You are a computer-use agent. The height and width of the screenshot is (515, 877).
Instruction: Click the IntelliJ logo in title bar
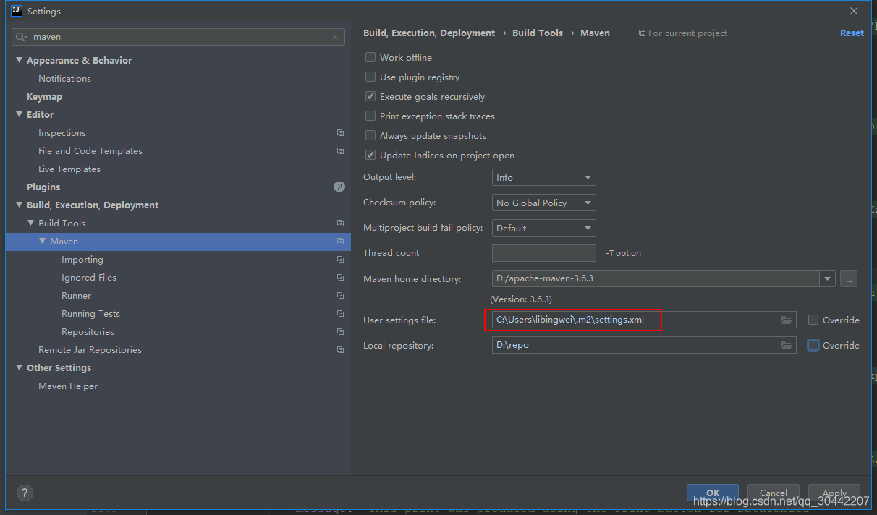(17, 11)
